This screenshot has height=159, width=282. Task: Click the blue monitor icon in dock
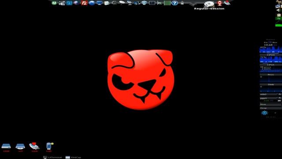pyautogui.click(x=99, y=3)
